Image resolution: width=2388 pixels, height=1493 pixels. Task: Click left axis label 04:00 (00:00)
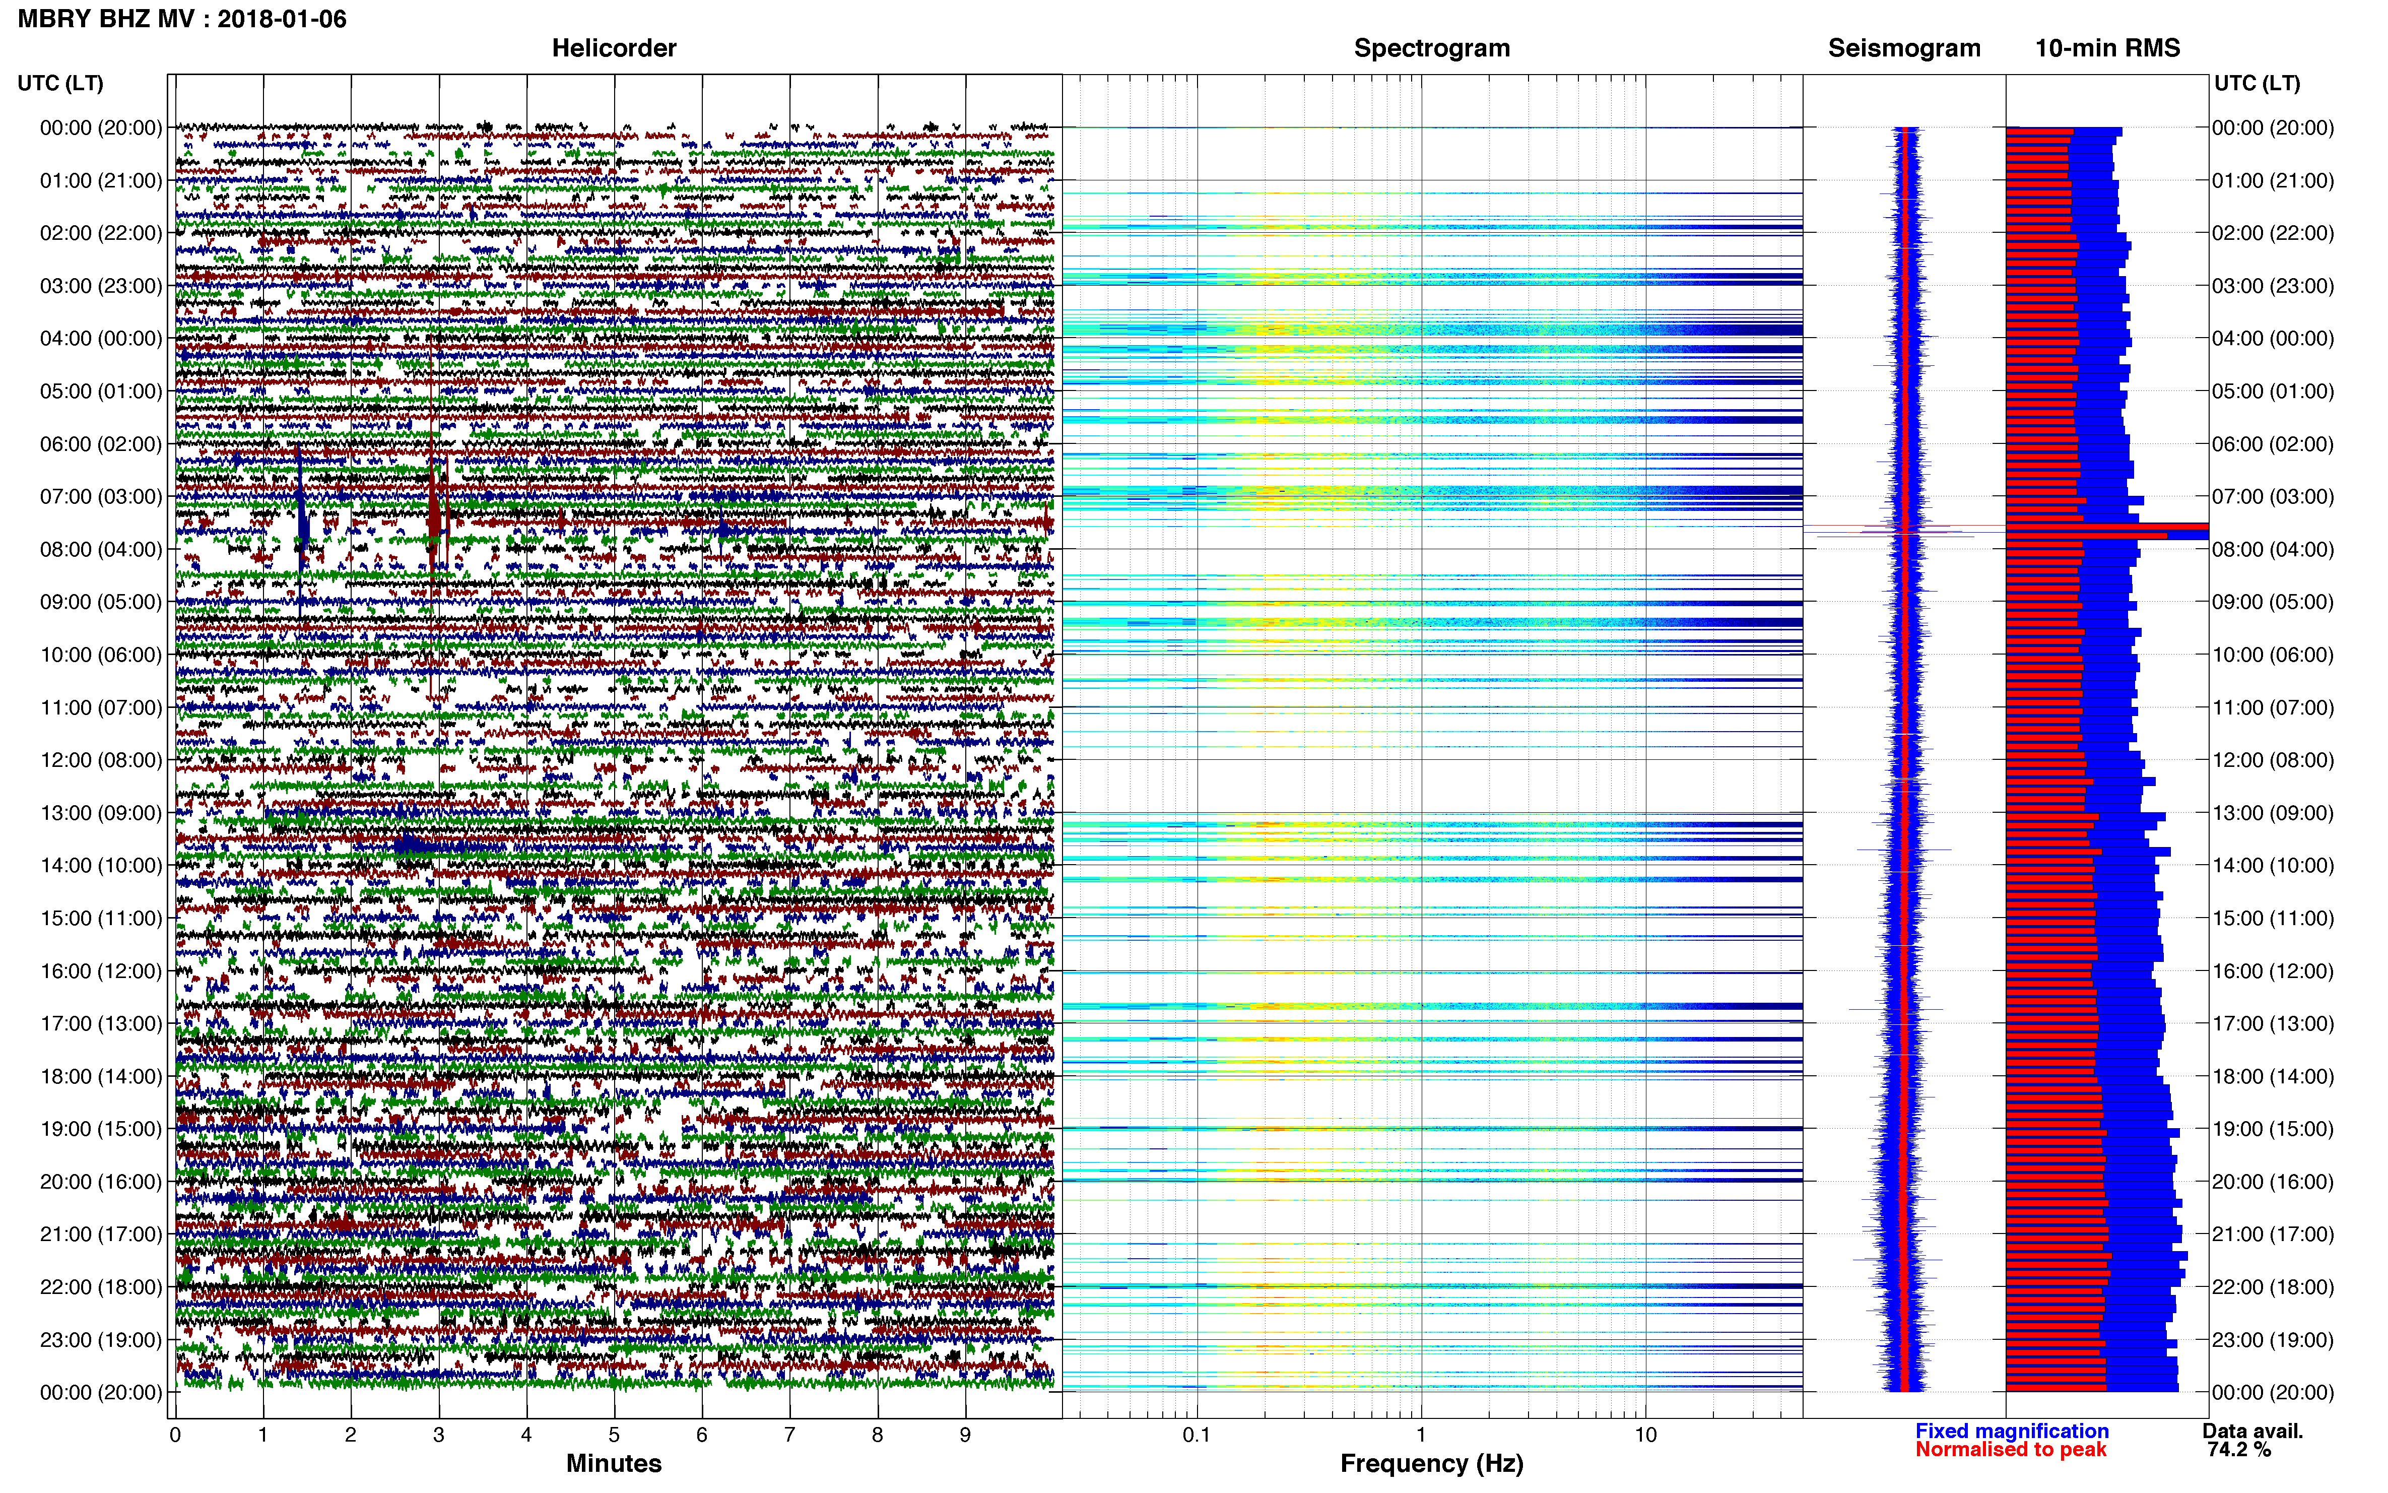click(x=101, y=338)
